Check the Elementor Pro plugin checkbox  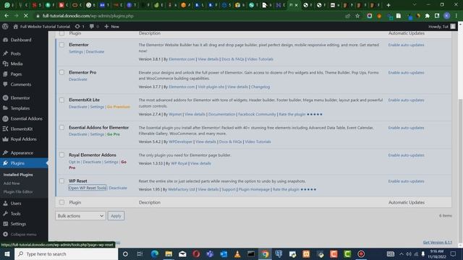point(61,72)
